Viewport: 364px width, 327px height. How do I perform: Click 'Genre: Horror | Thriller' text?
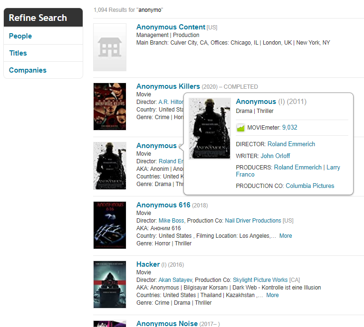click(164, 243)
